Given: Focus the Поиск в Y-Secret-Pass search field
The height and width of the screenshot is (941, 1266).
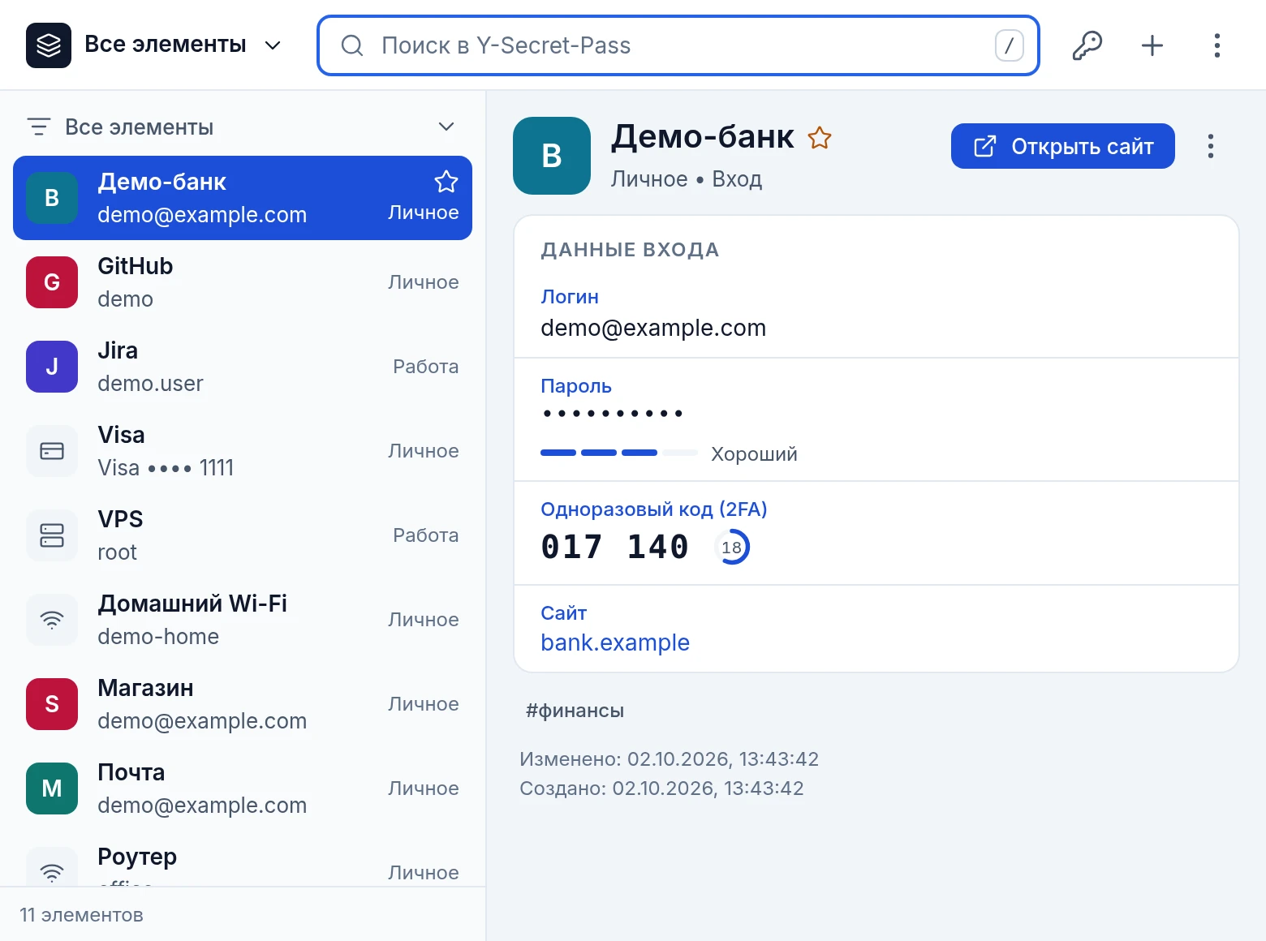Looking at the screenshot, I should (678, 45).
